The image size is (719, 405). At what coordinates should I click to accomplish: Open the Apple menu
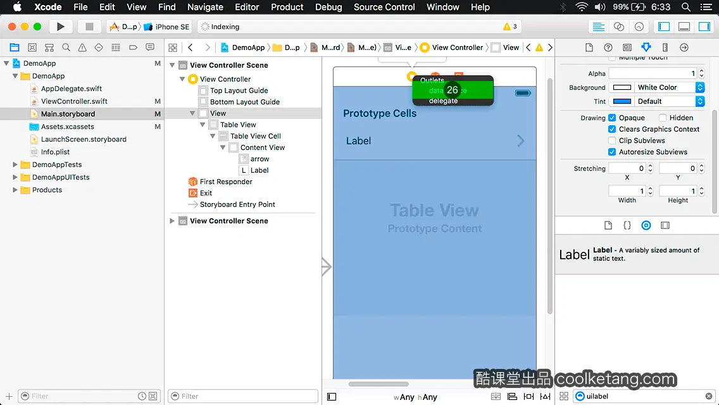pos(17,7)
